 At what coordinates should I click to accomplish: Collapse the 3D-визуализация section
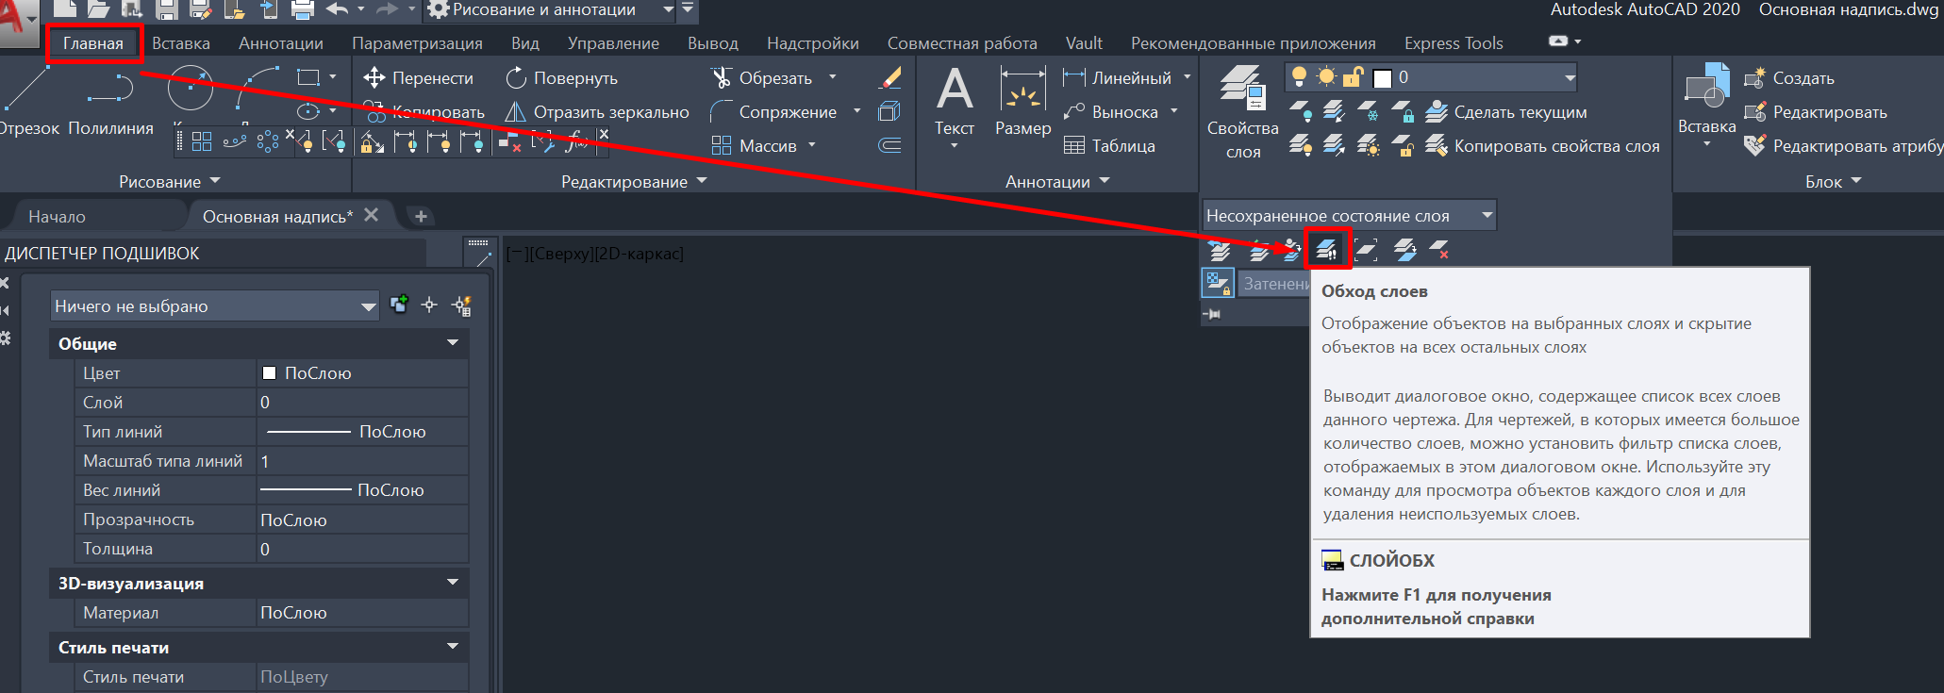[x=453, y=583]
